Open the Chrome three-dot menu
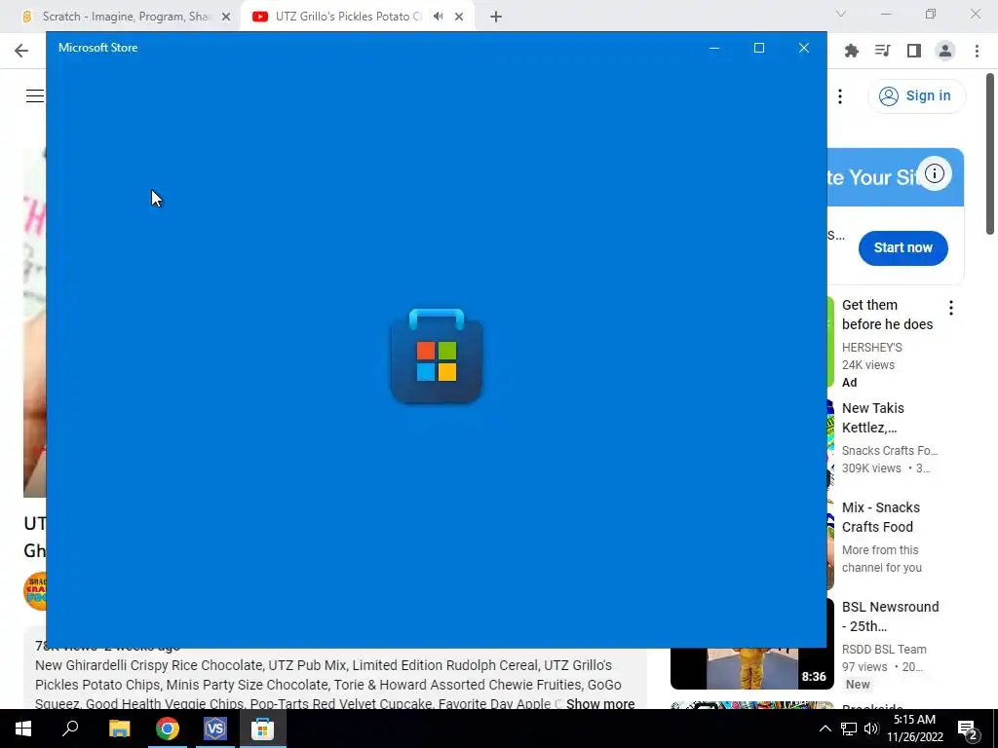Screen dimensions: 998x748 [x=977, y=51]
